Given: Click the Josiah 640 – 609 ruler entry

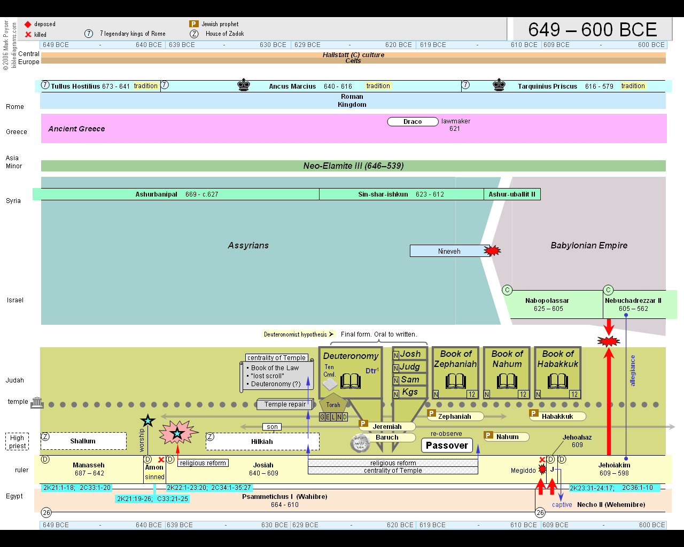Looking at the screenshot, I should click(263, 469).
